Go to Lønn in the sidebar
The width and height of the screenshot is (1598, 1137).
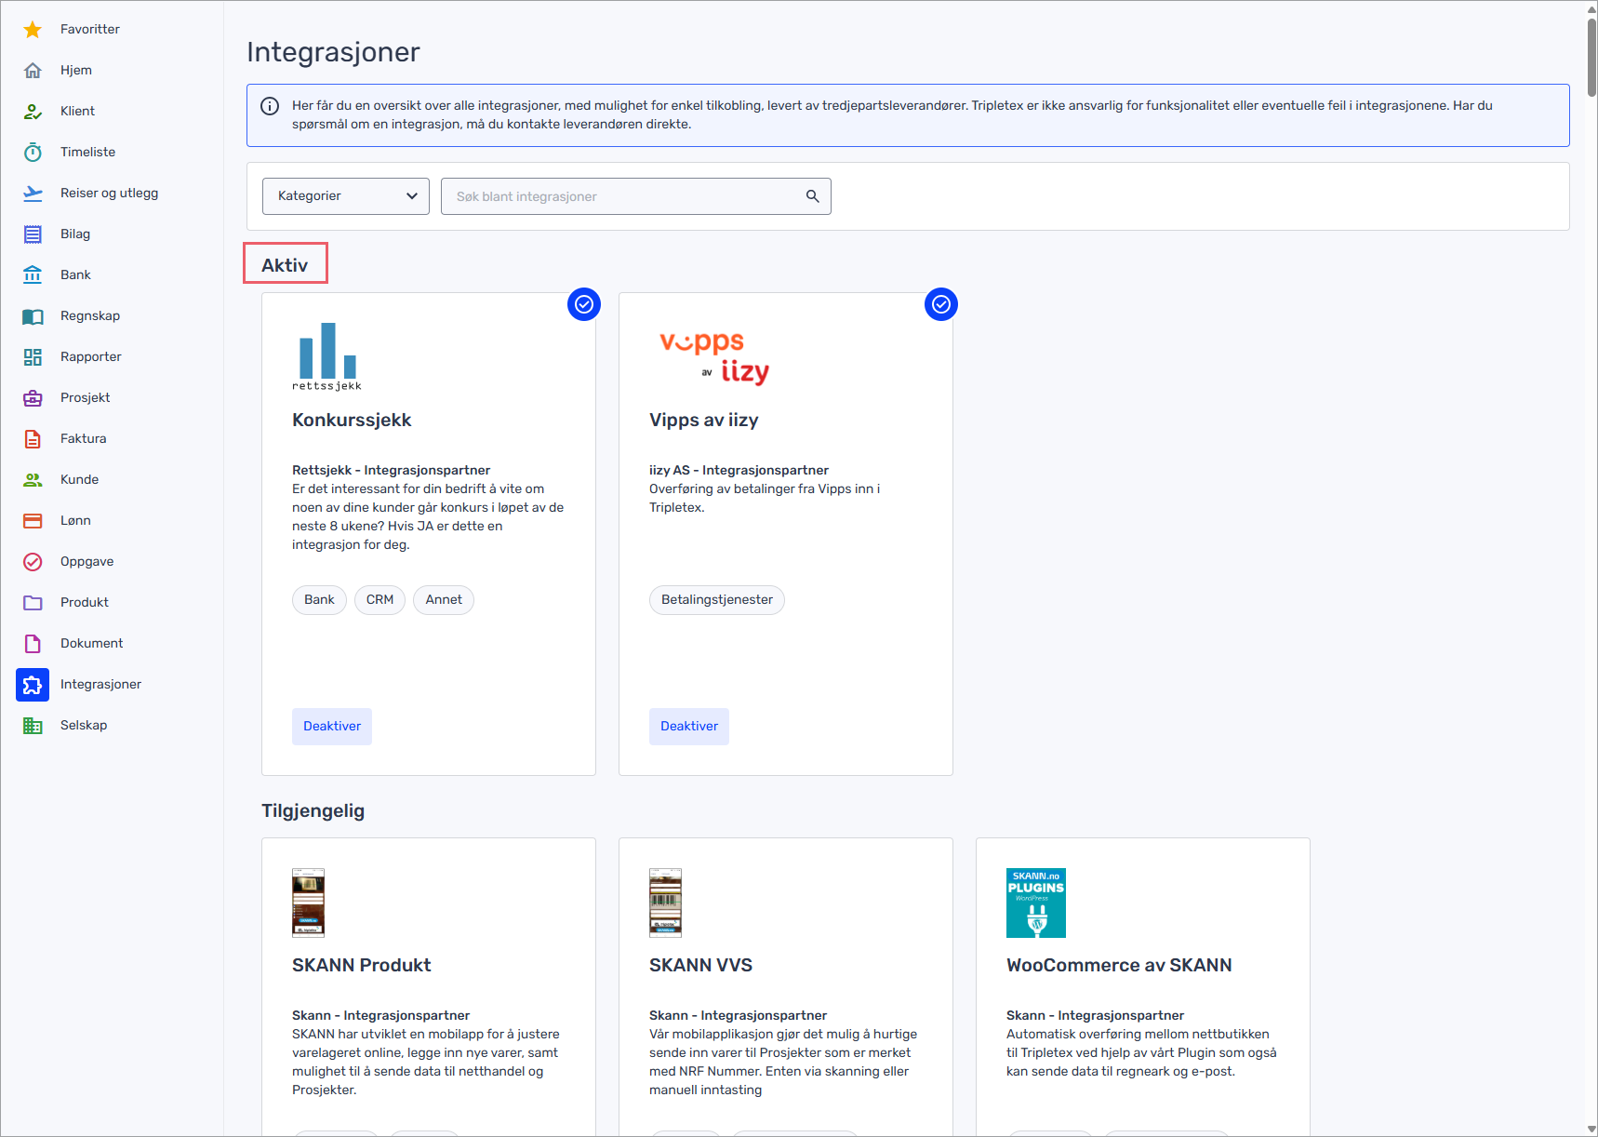tap(75, 521)
